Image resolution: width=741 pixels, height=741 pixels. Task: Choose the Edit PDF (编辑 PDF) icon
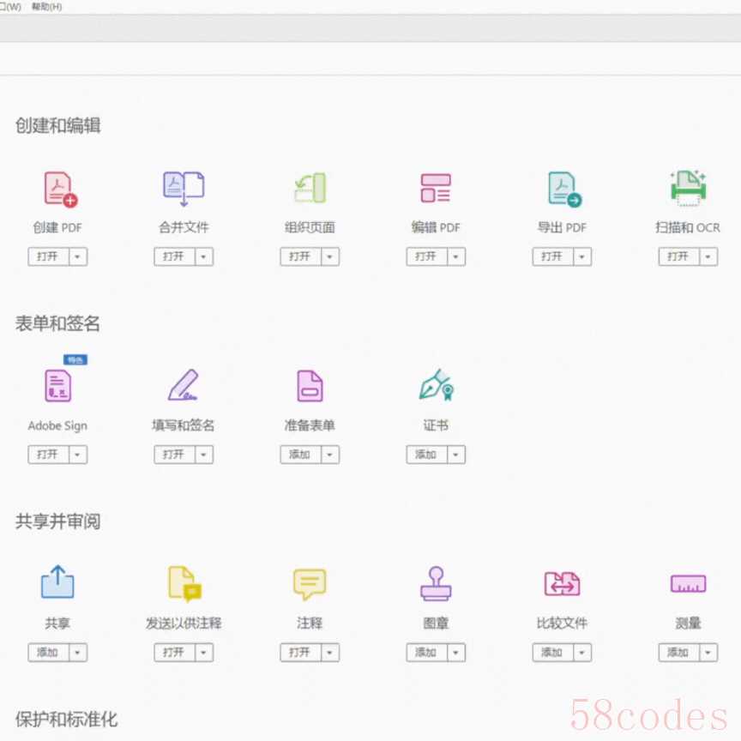pyautogui.click(x=436, y=188)
